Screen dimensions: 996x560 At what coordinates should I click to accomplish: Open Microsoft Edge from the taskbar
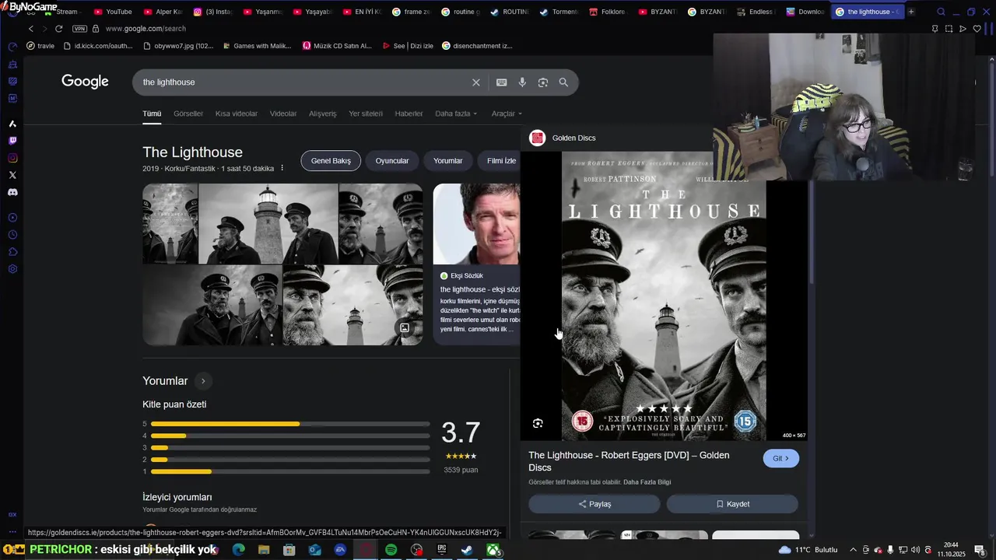(x=238, y=550)
